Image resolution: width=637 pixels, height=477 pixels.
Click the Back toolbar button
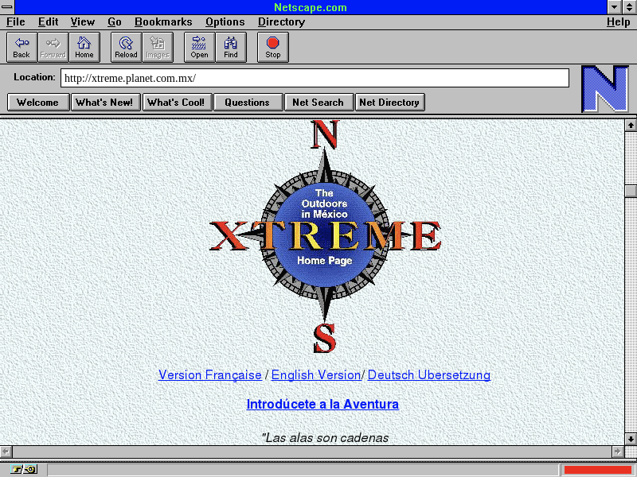coord(21,47)
